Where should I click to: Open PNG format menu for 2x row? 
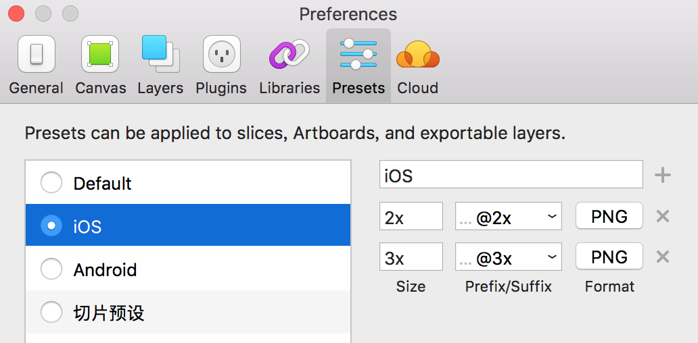[609, 216]
